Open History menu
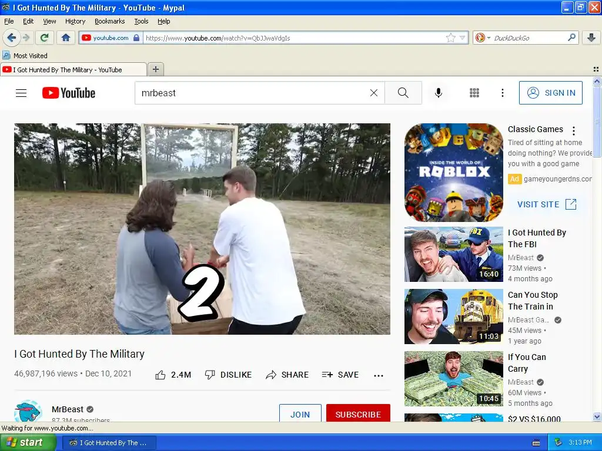This screenshot has height=451, width=602. coord(75,21)
